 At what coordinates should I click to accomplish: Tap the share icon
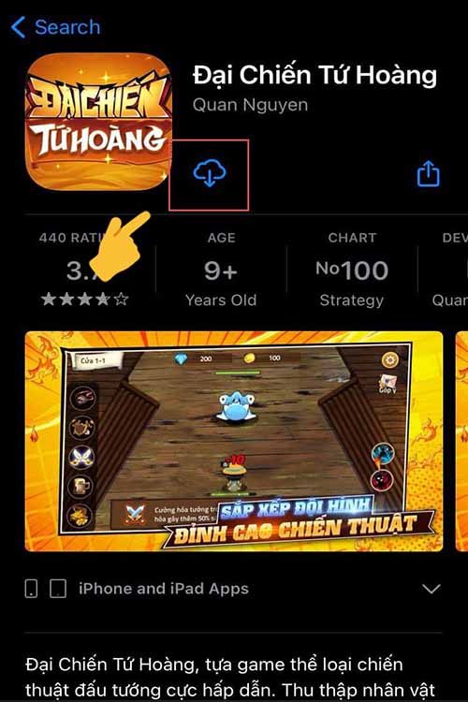[428, 173]
